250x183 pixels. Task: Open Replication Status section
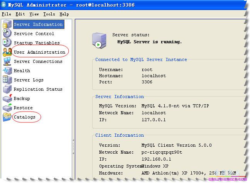coord(38,89)
